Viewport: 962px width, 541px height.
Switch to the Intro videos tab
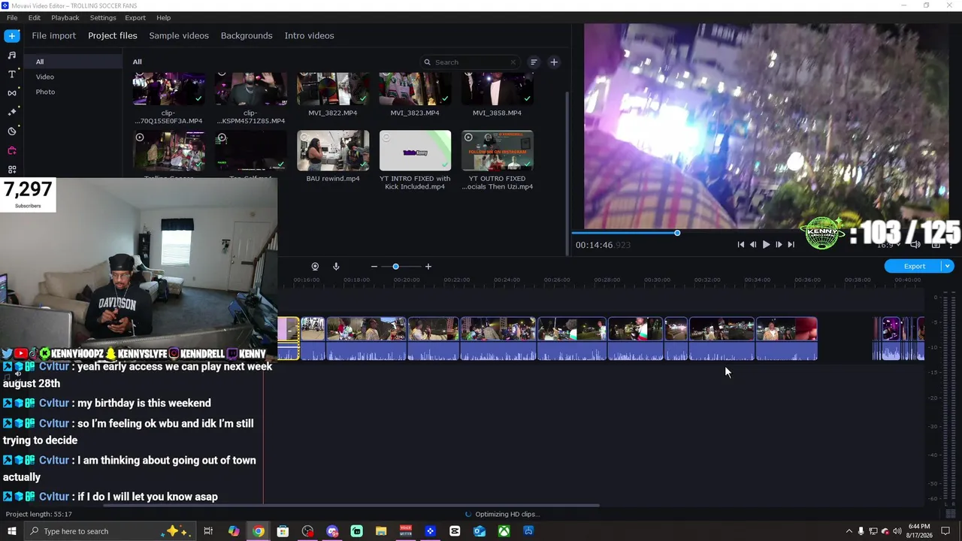coord(309,35)
